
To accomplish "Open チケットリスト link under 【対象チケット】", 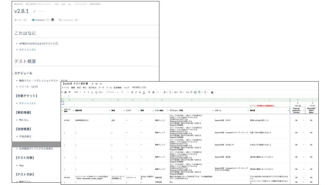I will 27,103.
